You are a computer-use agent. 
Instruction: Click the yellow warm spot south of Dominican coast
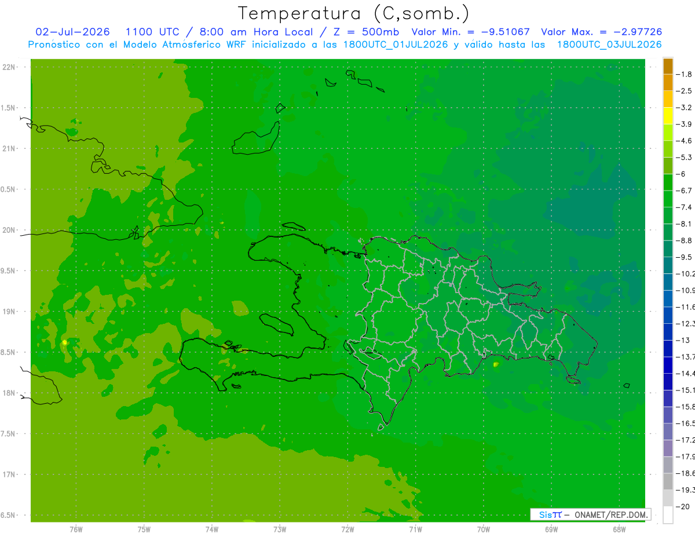pos(495,364)
